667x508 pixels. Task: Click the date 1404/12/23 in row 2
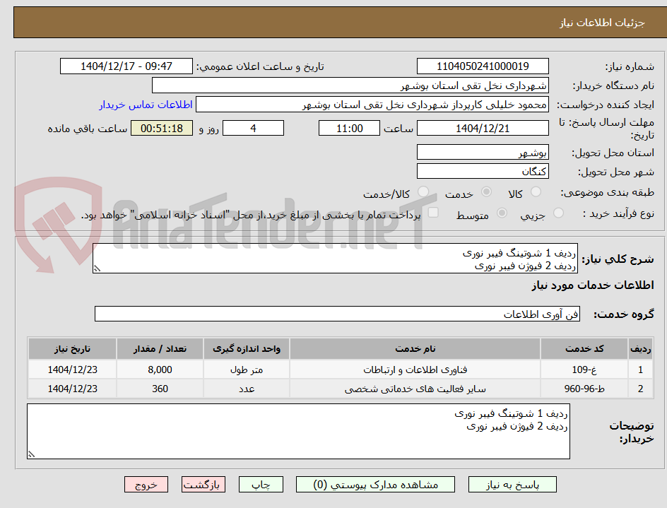(72, 389)
